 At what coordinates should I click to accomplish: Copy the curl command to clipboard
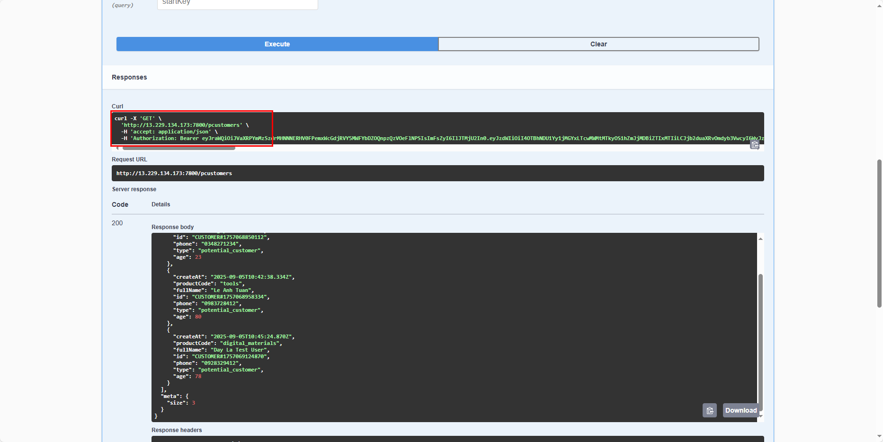click(x=755, y=145)
